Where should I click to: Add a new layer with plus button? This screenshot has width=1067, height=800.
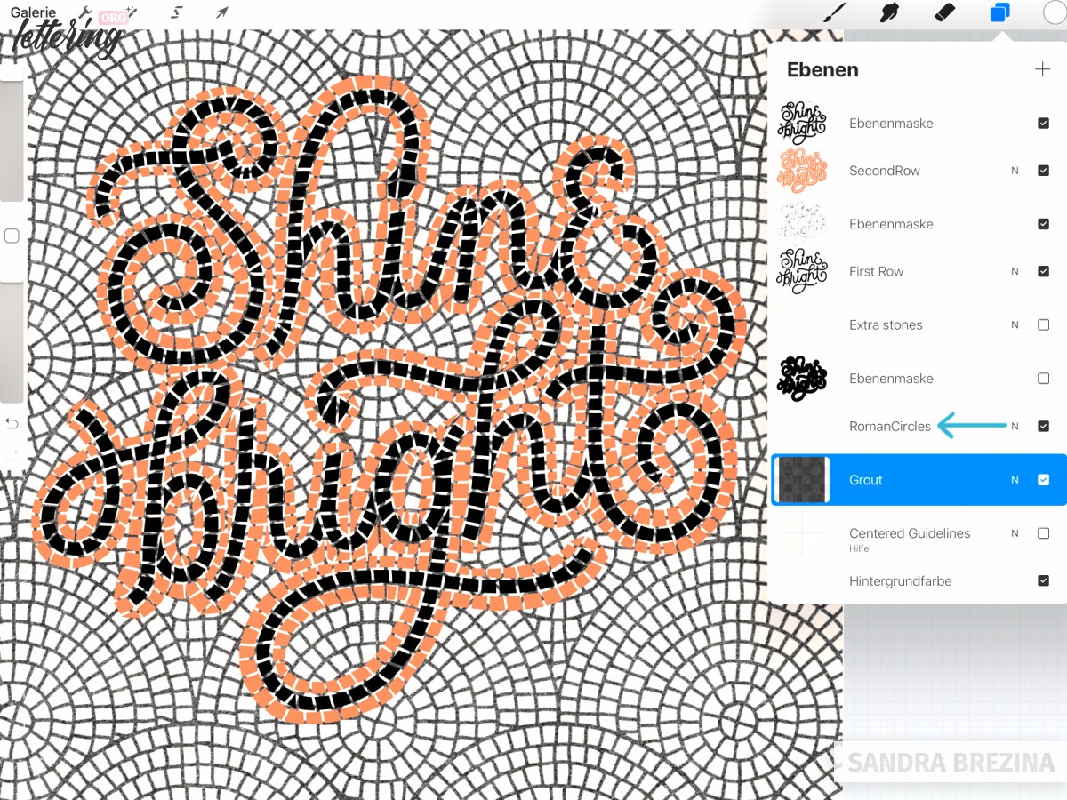tap(1042, 69)
